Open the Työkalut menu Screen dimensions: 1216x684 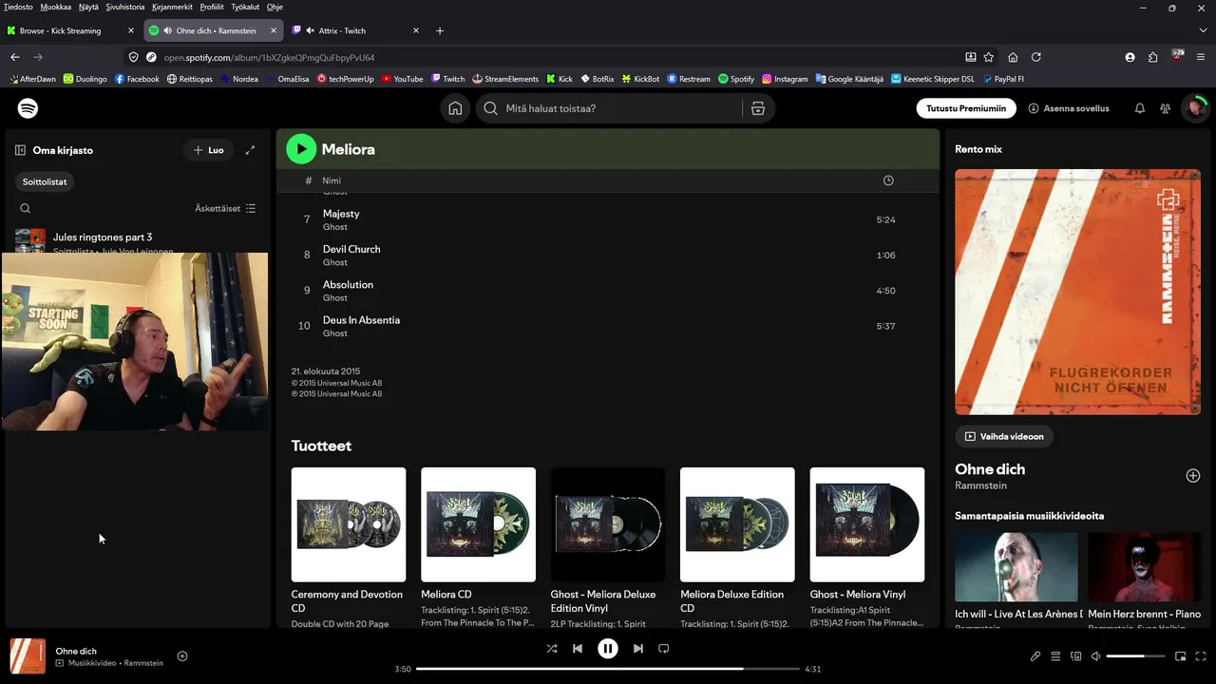pos(246,7)
